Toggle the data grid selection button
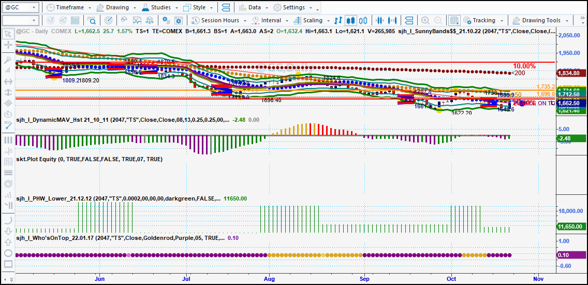 454,20
